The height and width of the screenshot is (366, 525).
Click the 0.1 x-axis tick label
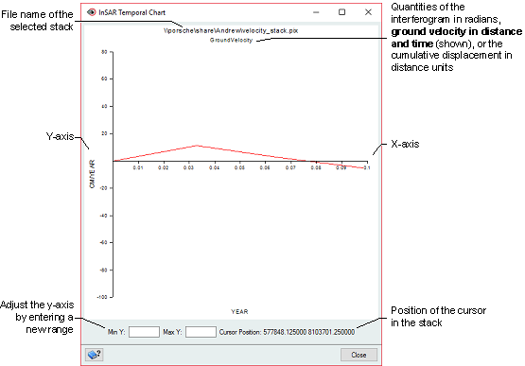pos(367,167)
